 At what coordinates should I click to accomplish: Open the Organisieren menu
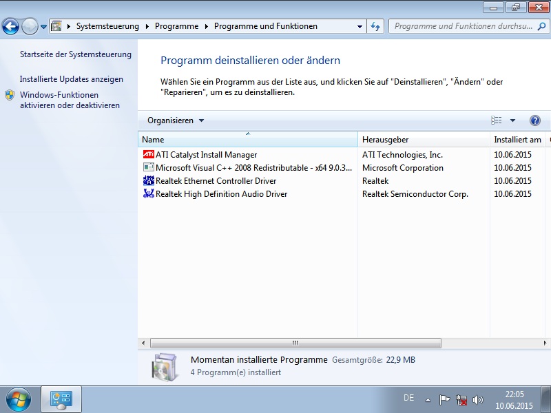176,120
